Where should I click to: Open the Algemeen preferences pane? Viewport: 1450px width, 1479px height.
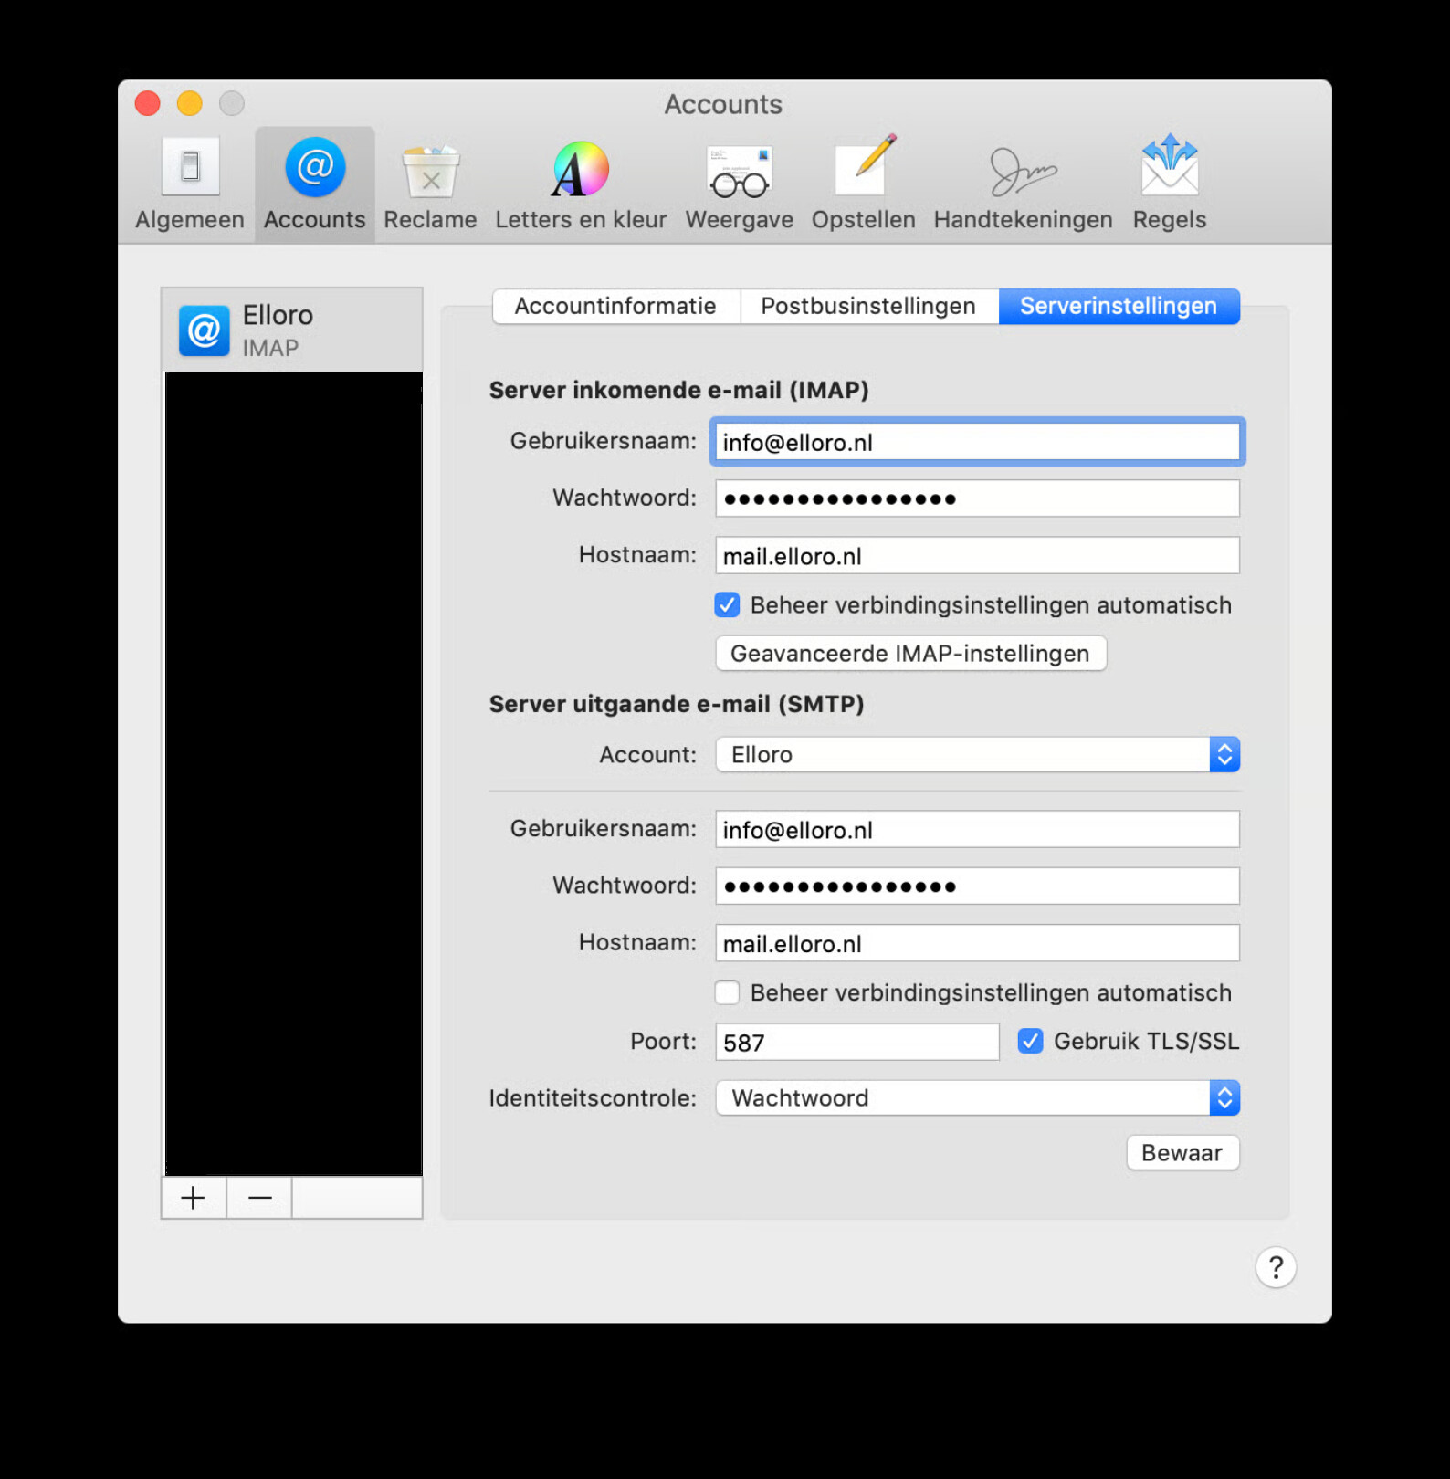coord(190,184)
